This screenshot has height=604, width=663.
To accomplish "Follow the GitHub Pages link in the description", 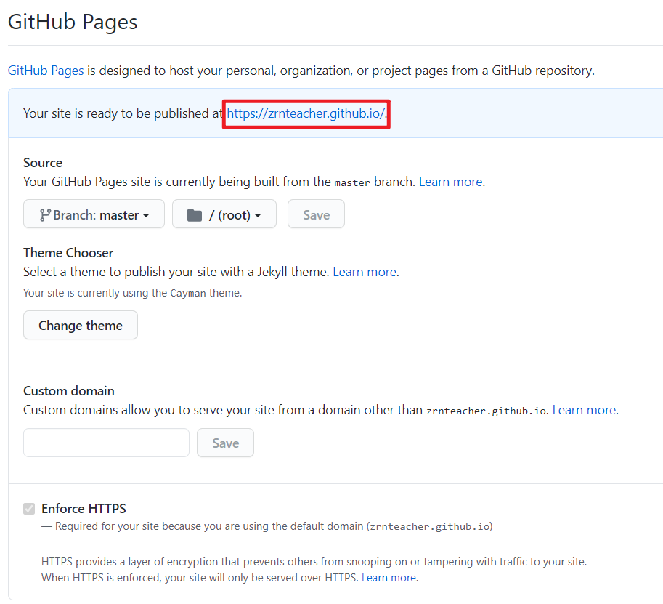I will [46, 71].
